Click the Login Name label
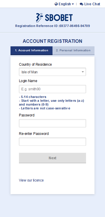The image size is (105, 217). point(28,81)
